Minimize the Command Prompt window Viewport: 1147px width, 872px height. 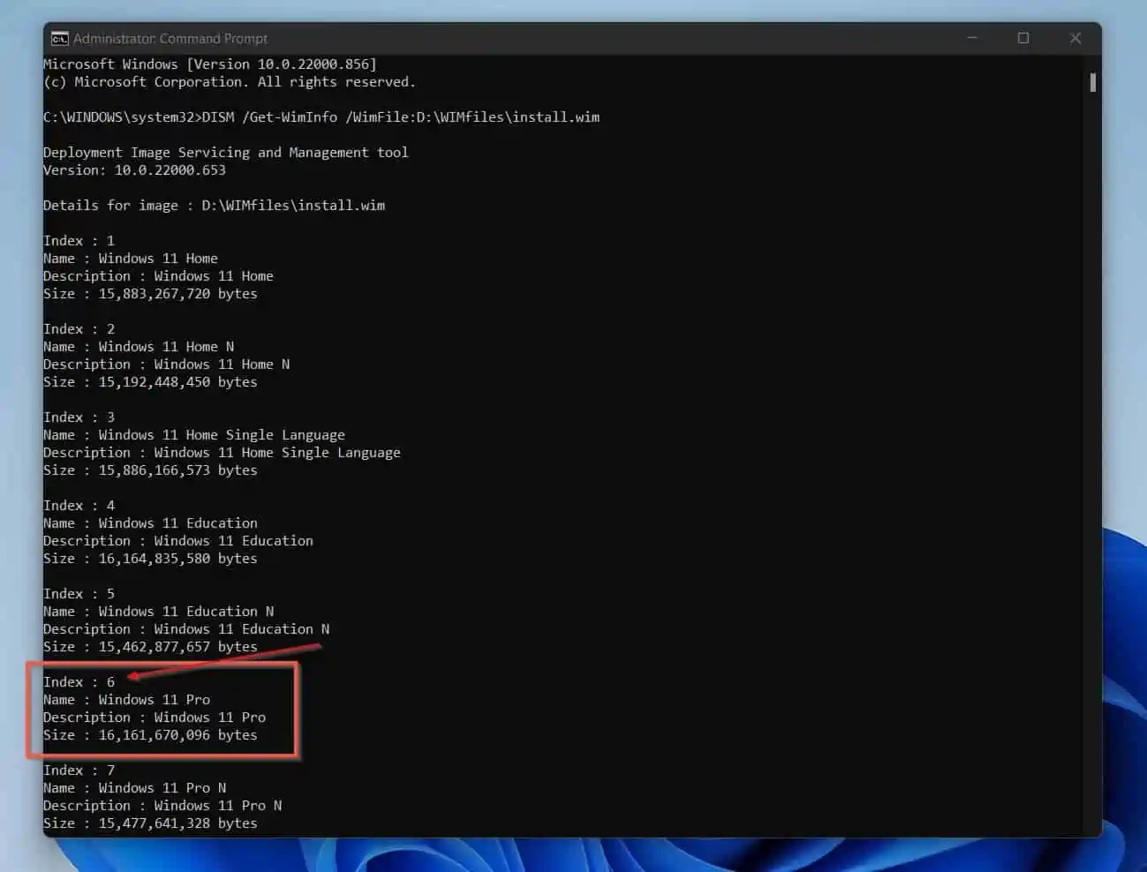(972, 39)
